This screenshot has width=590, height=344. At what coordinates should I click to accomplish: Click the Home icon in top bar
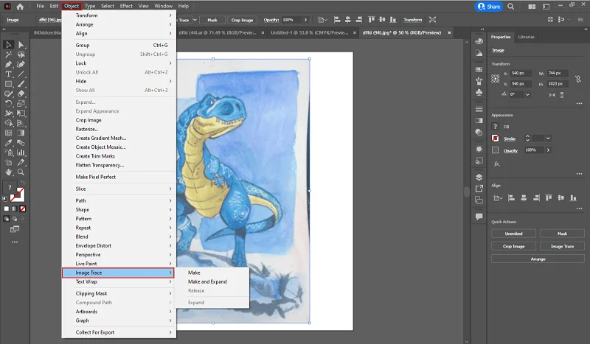(20, 7)
